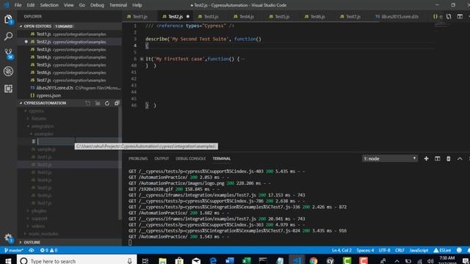
Task: Click the New File icon in CYPRESSAUTOMATION header
Action: [x=87, y=103]
